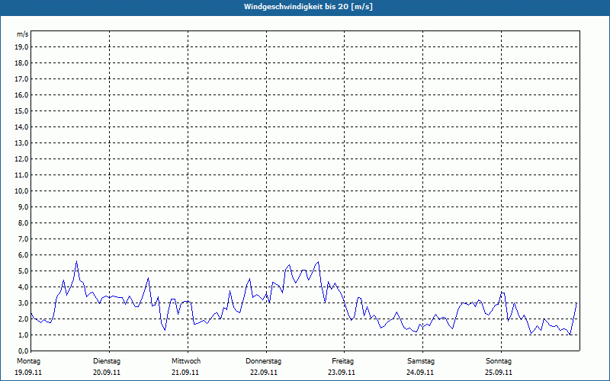
Task: Select the 9,0 y-axis label
Action: (23, 207)
